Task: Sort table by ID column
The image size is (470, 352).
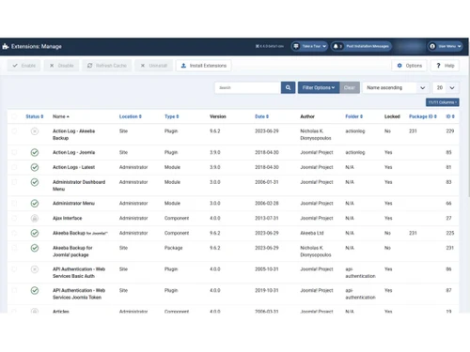Action: [450, 116]
